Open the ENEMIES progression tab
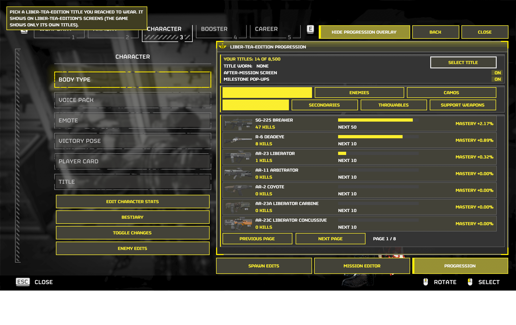This screenshot has height=325, width=516. coord(359,93)
